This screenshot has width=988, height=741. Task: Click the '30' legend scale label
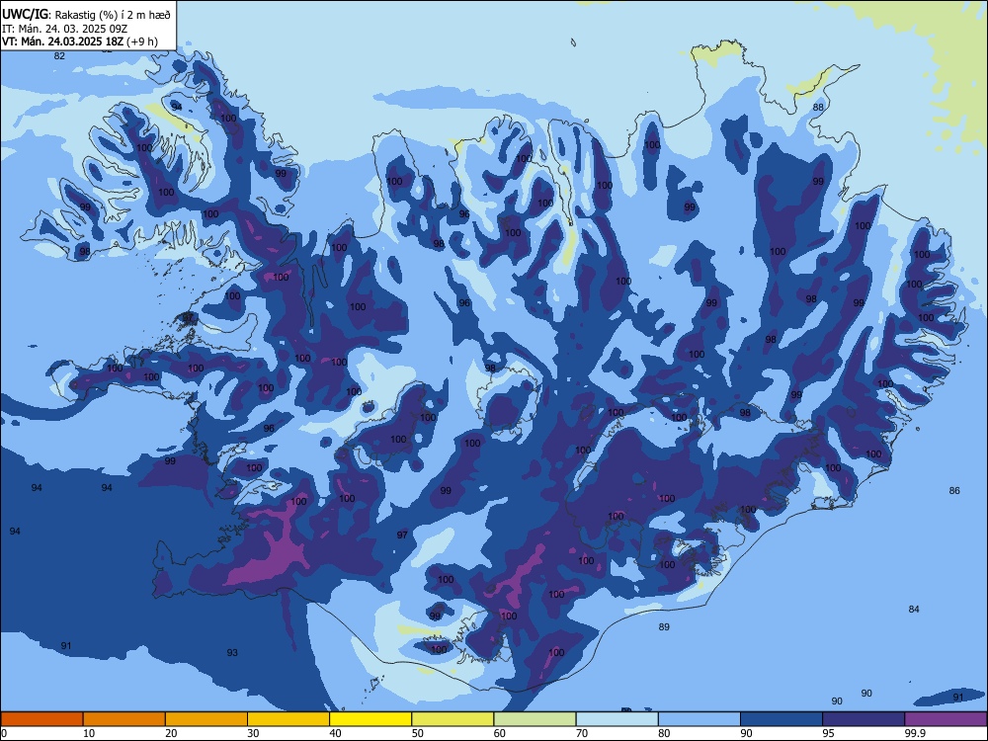[x=253, y=733]
